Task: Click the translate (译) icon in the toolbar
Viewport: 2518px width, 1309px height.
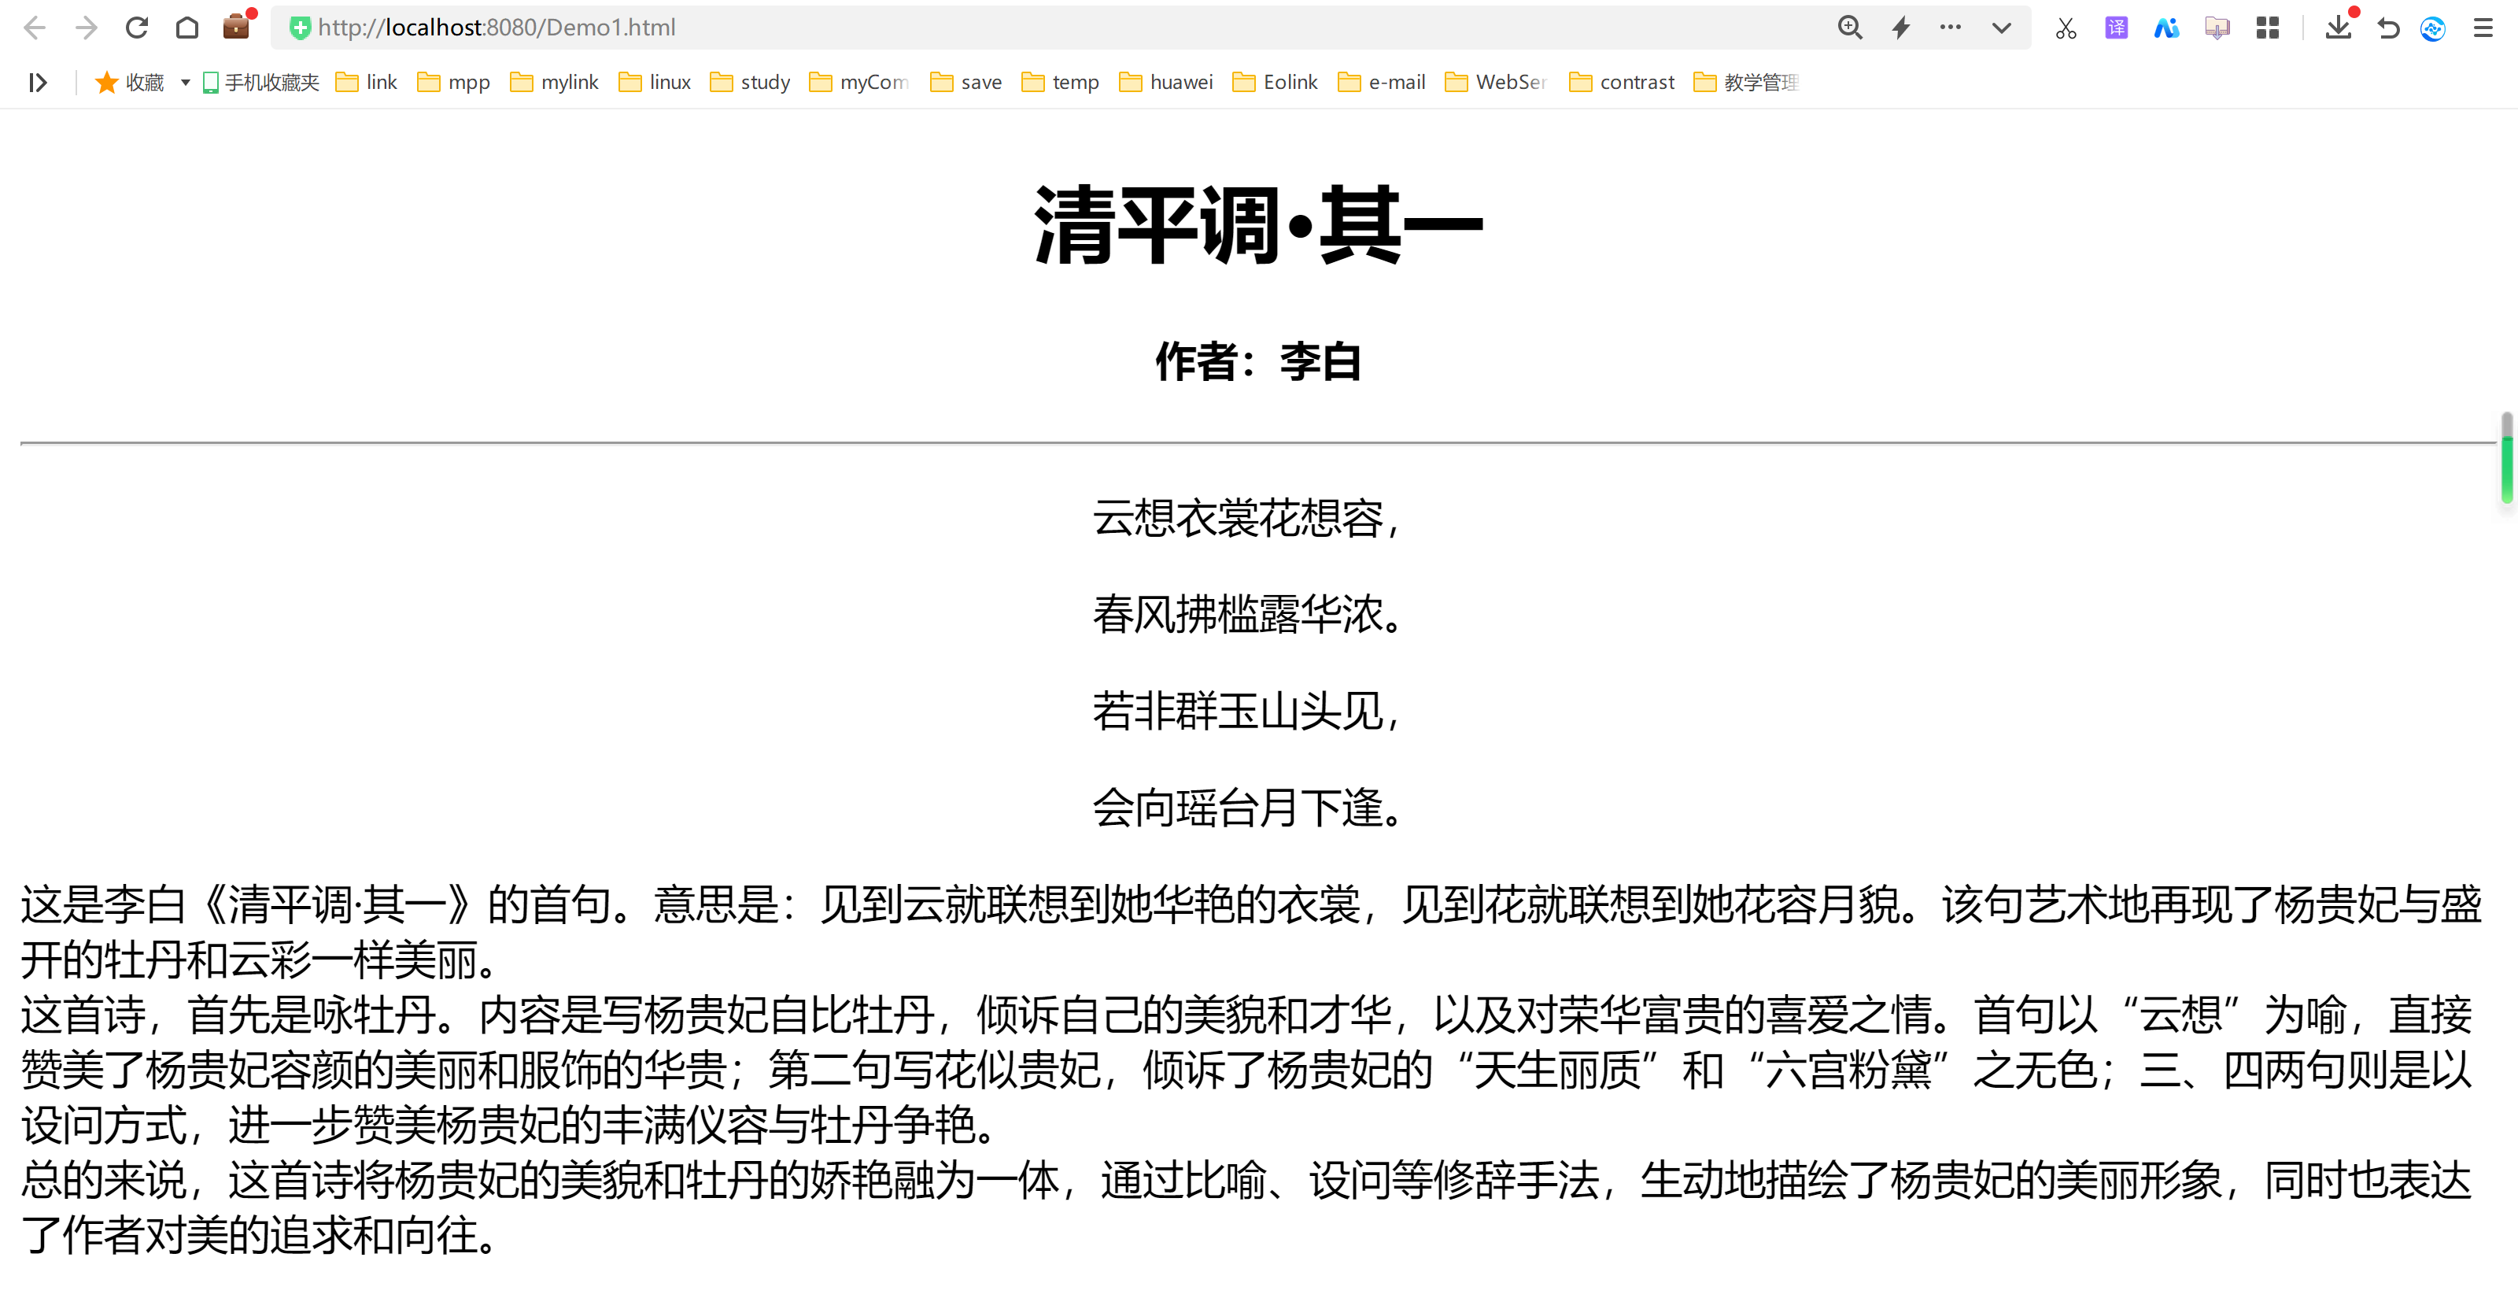Action: pos(2115,28)
